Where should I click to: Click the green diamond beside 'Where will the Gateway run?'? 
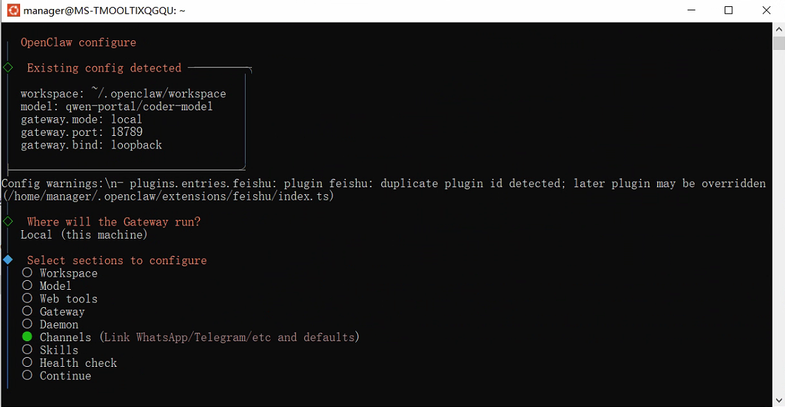[8, 221]
